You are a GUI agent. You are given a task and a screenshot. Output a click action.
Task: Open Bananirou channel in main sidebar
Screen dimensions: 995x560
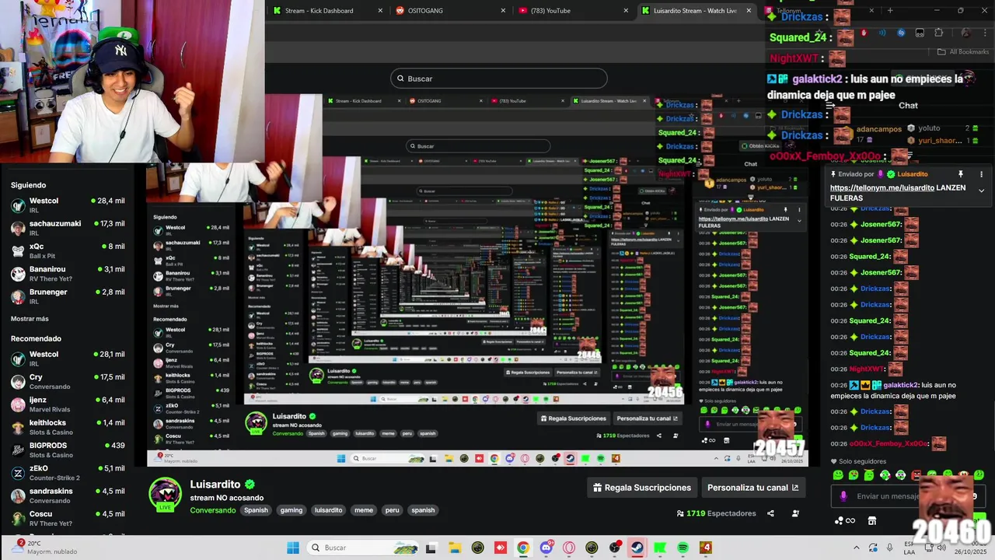(x=68, y=274)
